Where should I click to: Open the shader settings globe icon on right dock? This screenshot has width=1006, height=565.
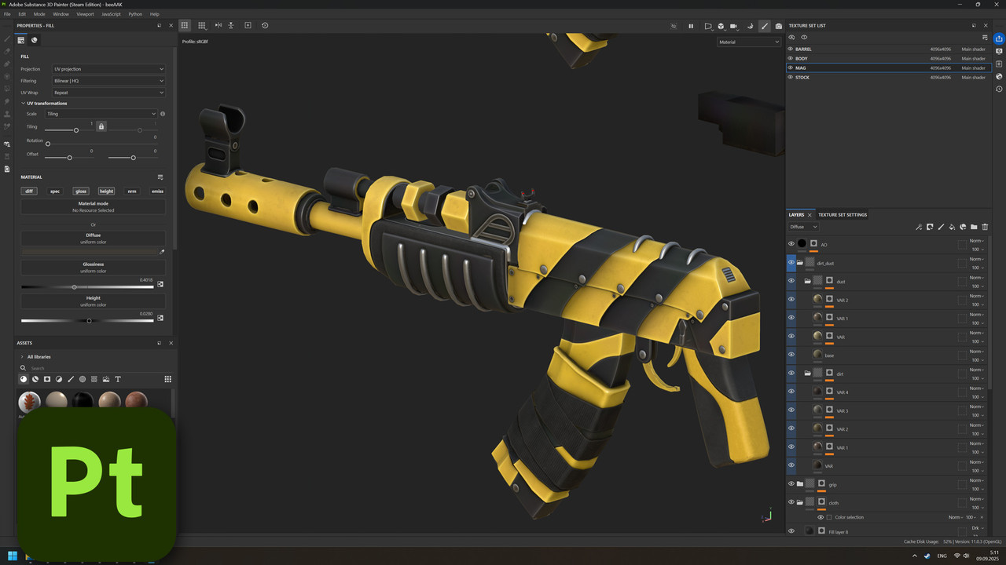click(x=999, y=76)
